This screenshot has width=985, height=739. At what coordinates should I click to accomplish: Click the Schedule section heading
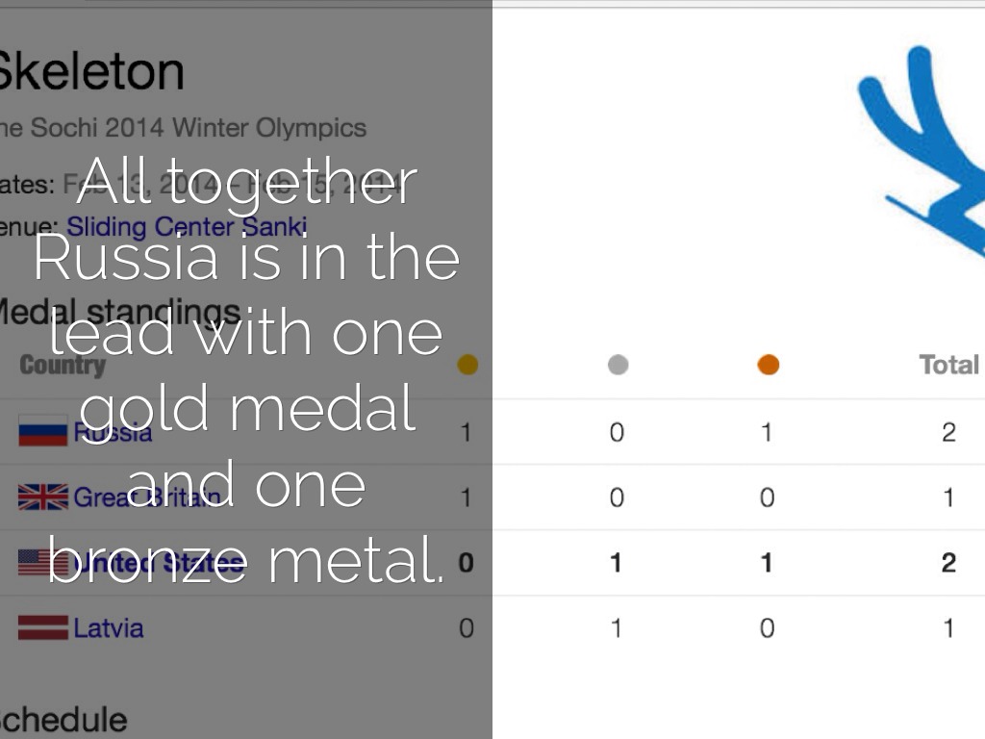click(62, 720)
